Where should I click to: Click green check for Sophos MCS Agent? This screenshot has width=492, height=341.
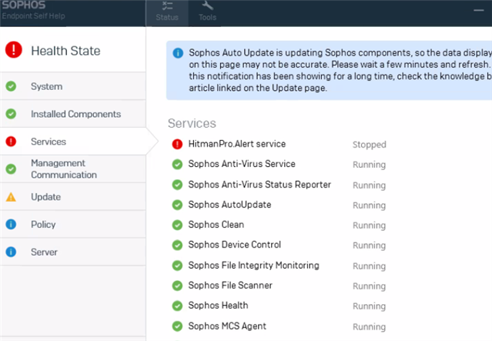(177, 326)
